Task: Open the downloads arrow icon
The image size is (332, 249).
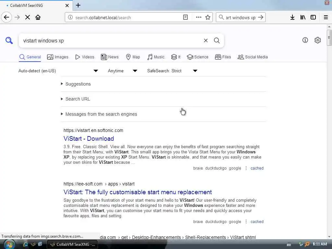Action: click(292, 18)
